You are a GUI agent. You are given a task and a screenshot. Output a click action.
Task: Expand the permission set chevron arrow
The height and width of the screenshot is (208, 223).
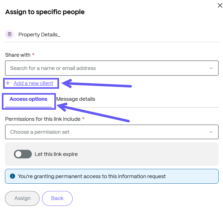pyautogui.click(x=211, y=132)
